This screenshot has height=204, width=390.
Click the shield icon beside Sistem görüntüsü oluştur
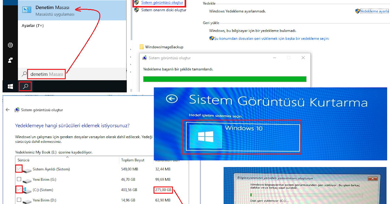point(136,3)
